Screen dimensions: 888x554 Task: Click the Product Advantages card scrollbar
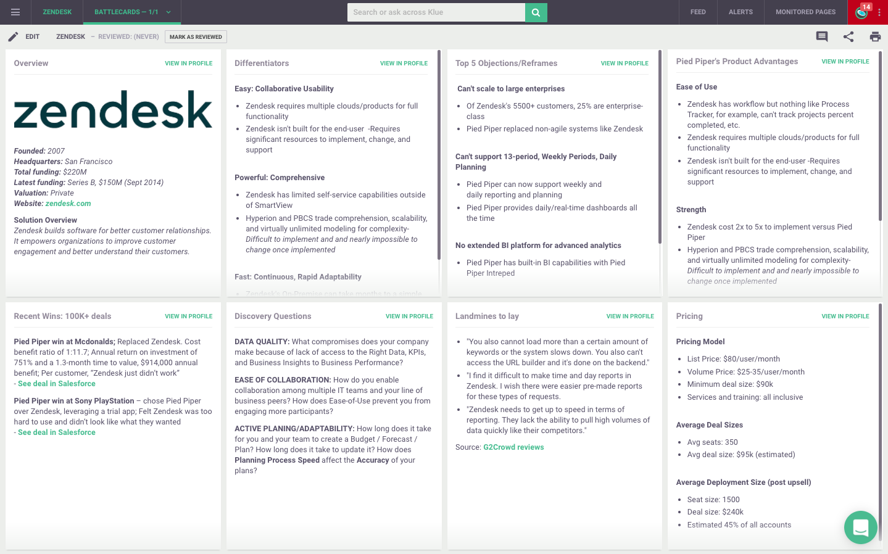(x=881, y=136)
